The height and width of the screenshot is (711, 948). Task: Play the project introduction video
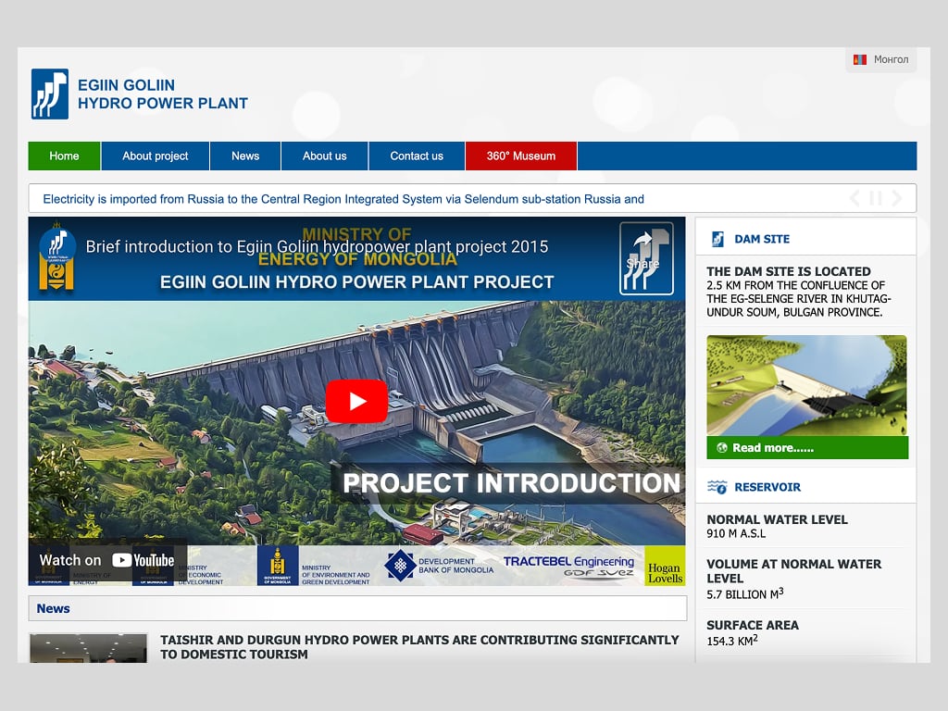[357, 400]
